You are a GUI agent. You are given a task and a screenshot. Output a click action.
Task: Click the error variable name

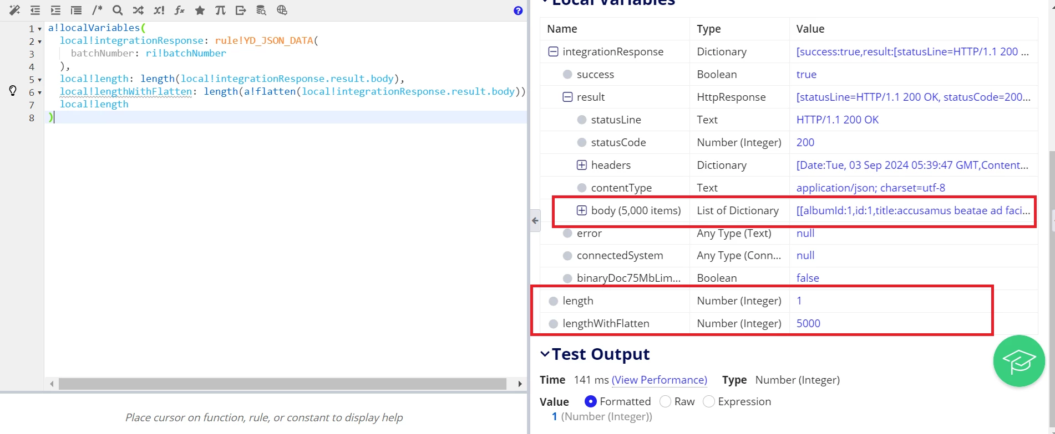click(x=589, y=233)
